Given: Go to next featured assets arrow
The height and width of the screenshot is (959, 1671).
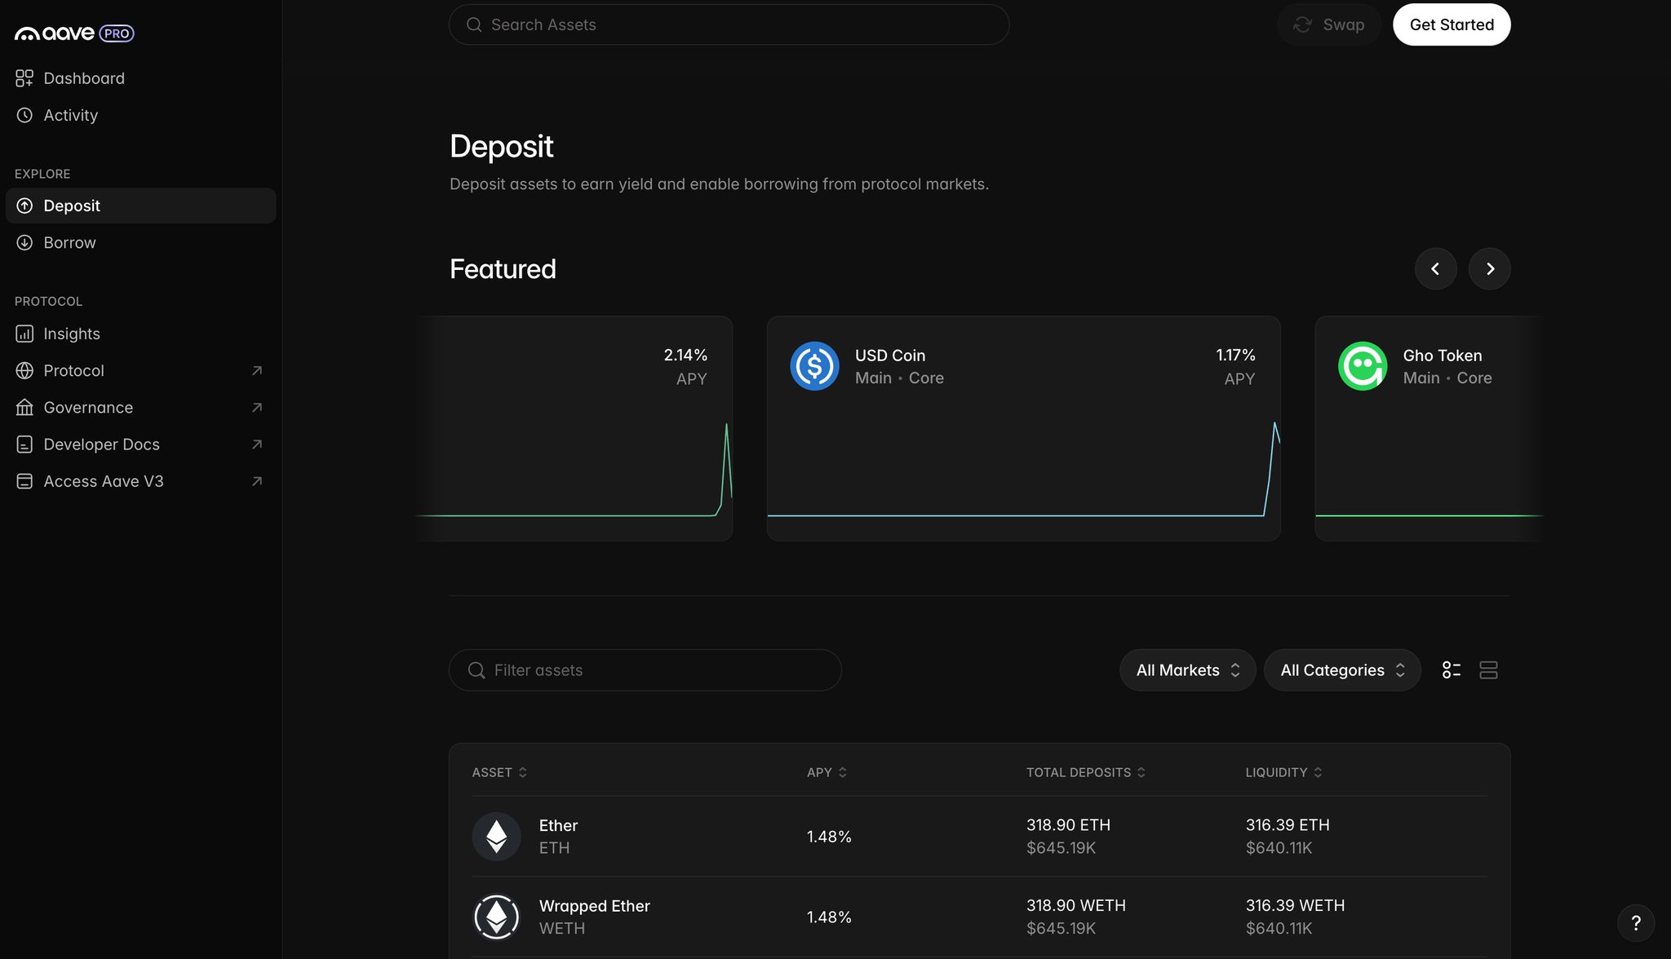Looking at the screenshot, I should click(x=1489, y=269).
